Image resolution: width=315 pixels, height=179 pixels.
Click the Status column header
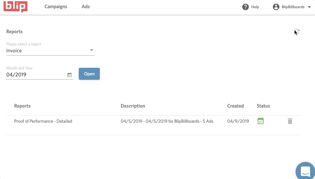click(x=263, y=106)
